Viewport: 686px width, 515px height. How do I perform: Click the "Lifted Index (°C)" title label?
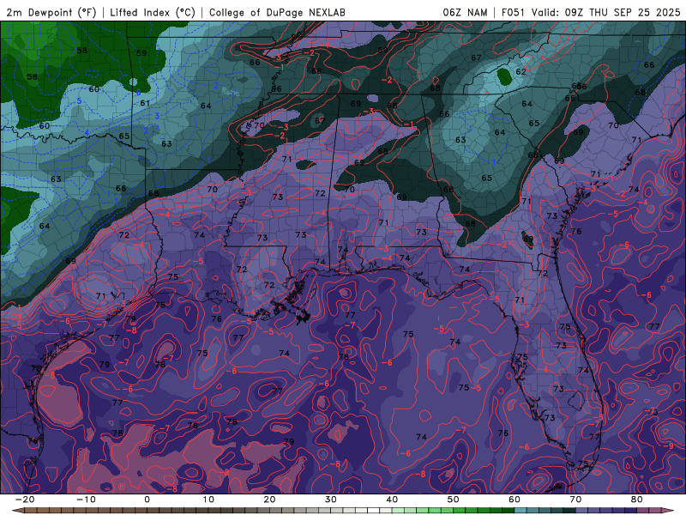tap(153, 13)
